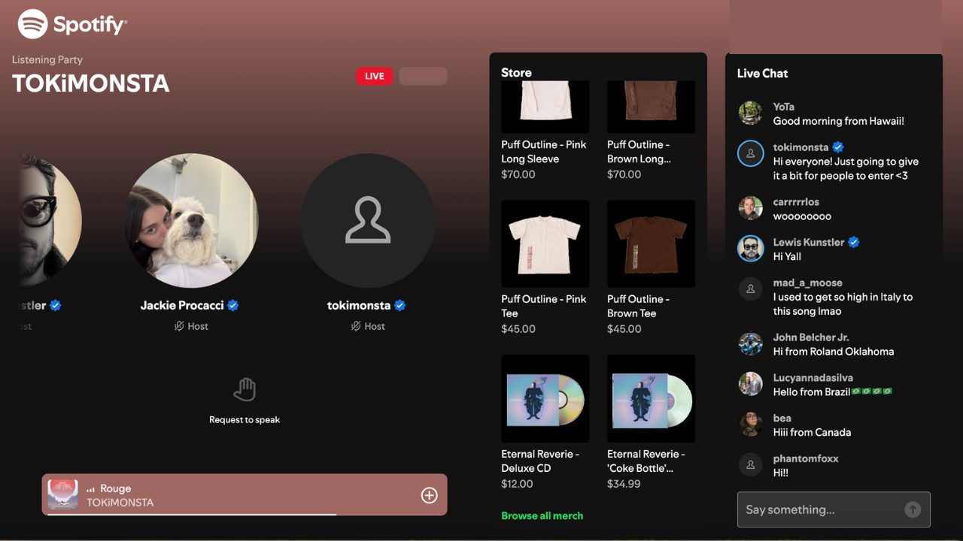963x541 pixels.
Task: View brown tee product image
Action: (x=652, y=244)
